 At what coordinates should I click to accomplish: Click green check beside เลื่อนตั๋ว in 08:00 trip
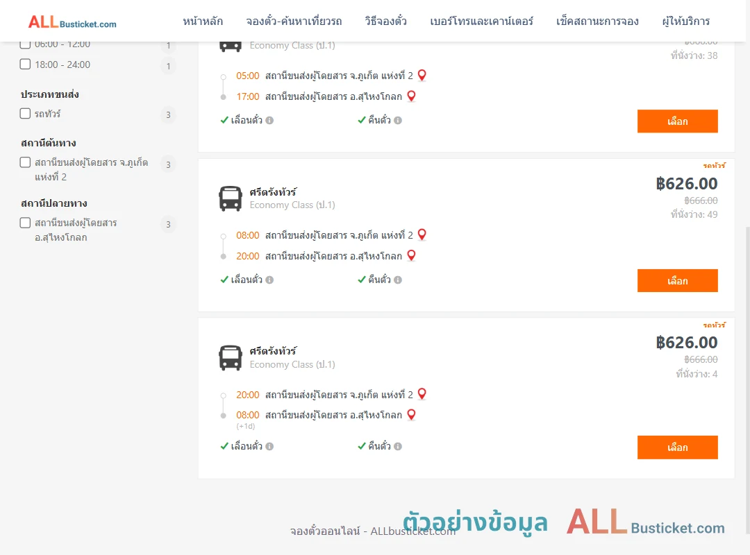pos(224,280)
